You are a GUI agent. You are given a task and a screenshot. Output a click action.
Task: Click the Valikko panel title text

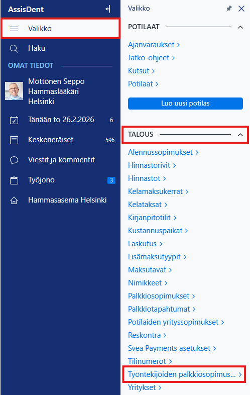[139, 9]
